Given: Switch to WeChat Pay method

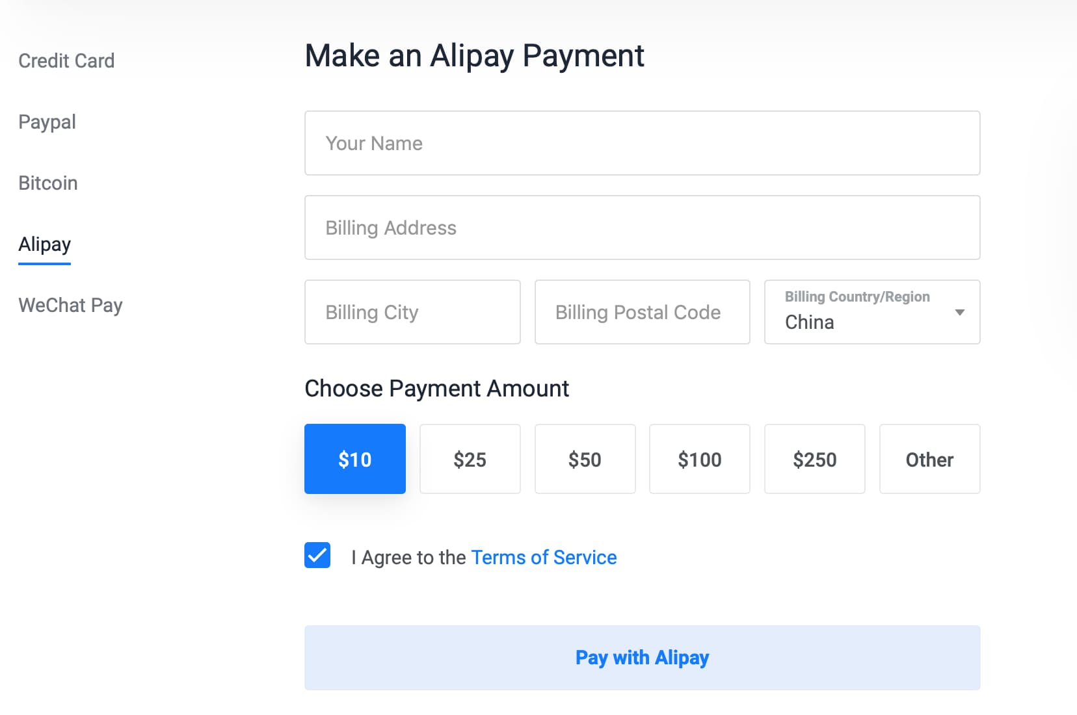Looking at the screenshot, I should point(70,305).
